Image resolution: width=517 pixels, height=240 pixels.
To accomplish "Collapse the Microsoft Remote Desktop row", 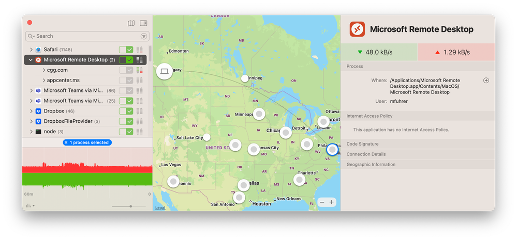I will coord(31,60).
